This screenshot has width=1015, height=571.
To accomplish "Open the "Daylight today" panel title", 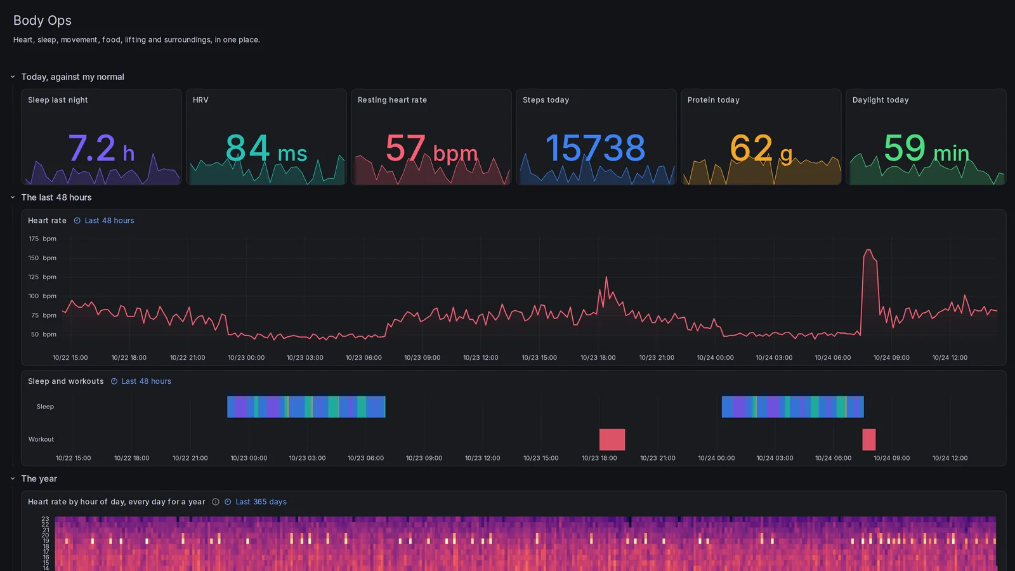I will tap(881, 100).
